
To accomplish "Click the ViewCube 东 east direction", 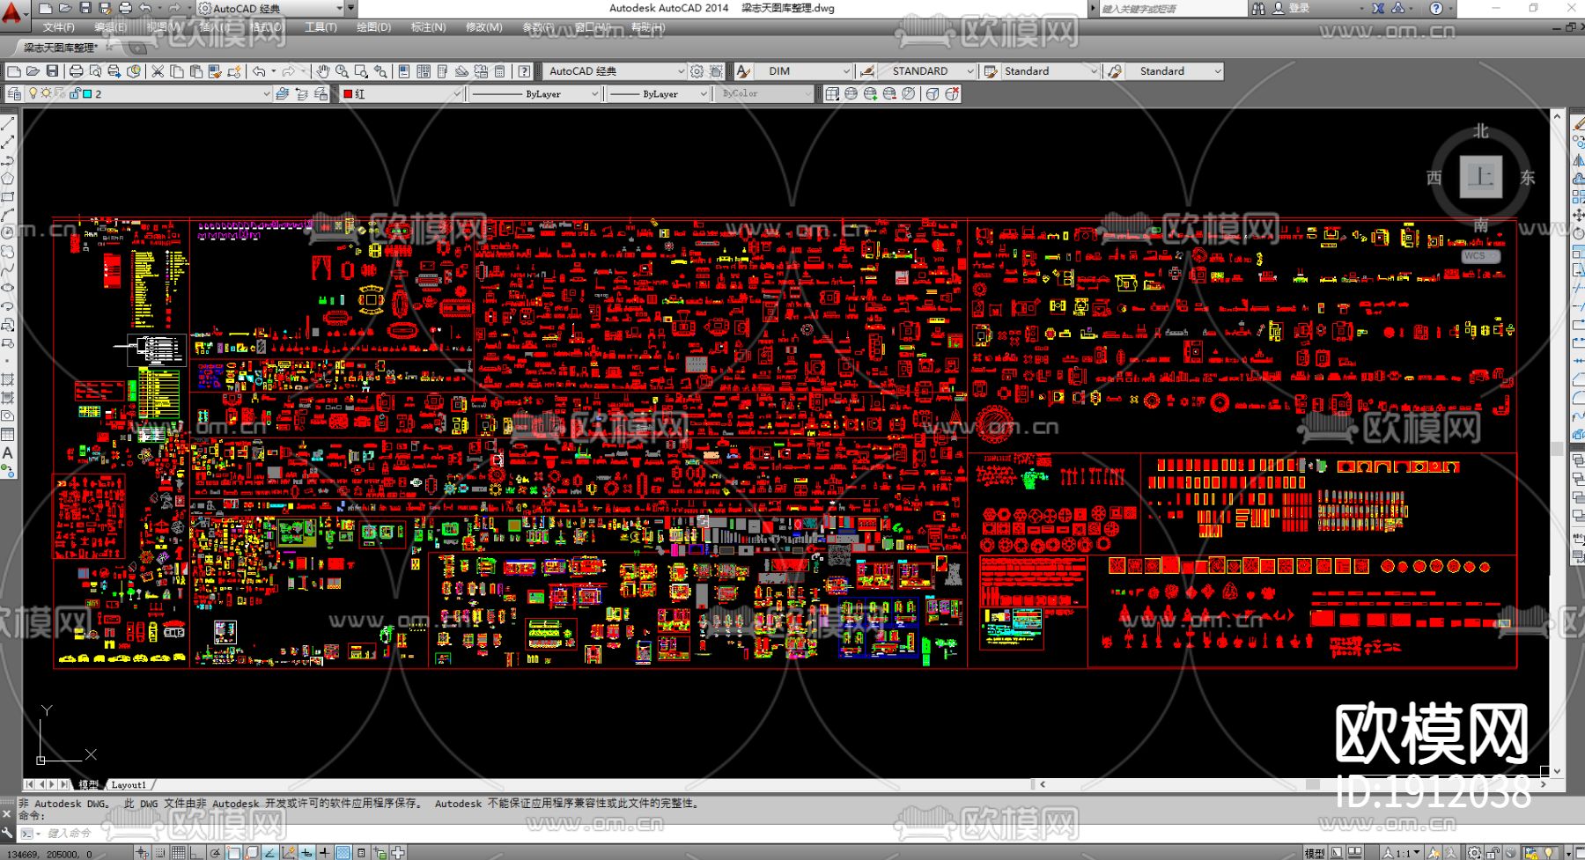I will click(x=1528, y=177).
